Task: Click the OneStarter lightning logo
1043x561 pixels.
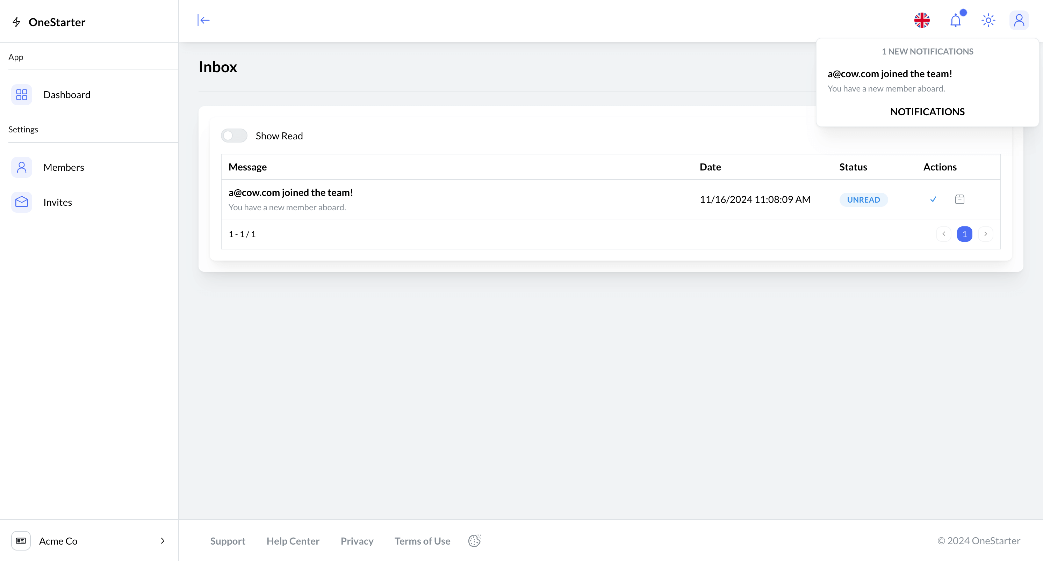Action: tap(16, 22)
